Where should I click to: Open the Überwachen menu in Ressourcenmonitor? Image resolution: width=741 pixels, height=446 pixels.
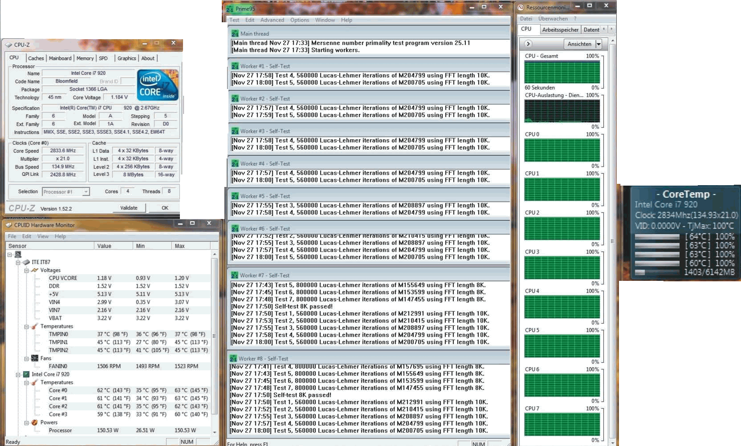(x=553, y=19)
